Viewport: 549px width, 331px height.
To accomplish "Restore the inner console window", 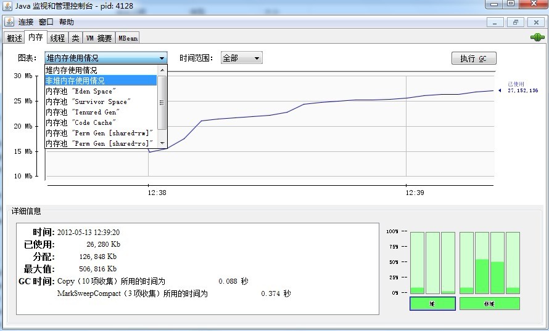I will 516,22.
